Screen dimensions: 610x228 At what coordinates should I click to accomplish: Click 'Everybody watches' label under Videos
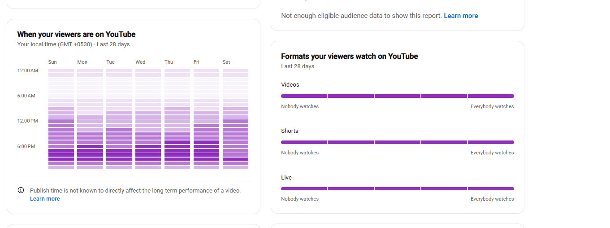pos(492,106)
